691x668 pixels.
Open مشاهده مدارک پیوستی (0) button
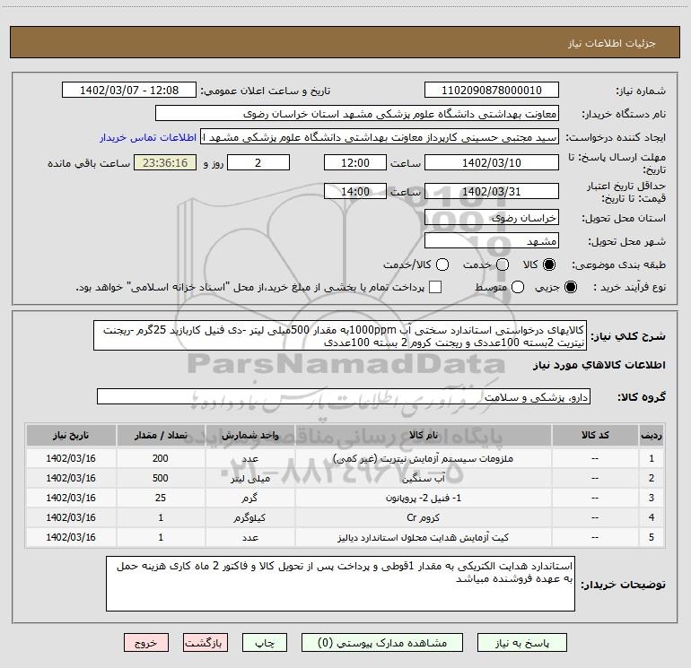(382, 643)
